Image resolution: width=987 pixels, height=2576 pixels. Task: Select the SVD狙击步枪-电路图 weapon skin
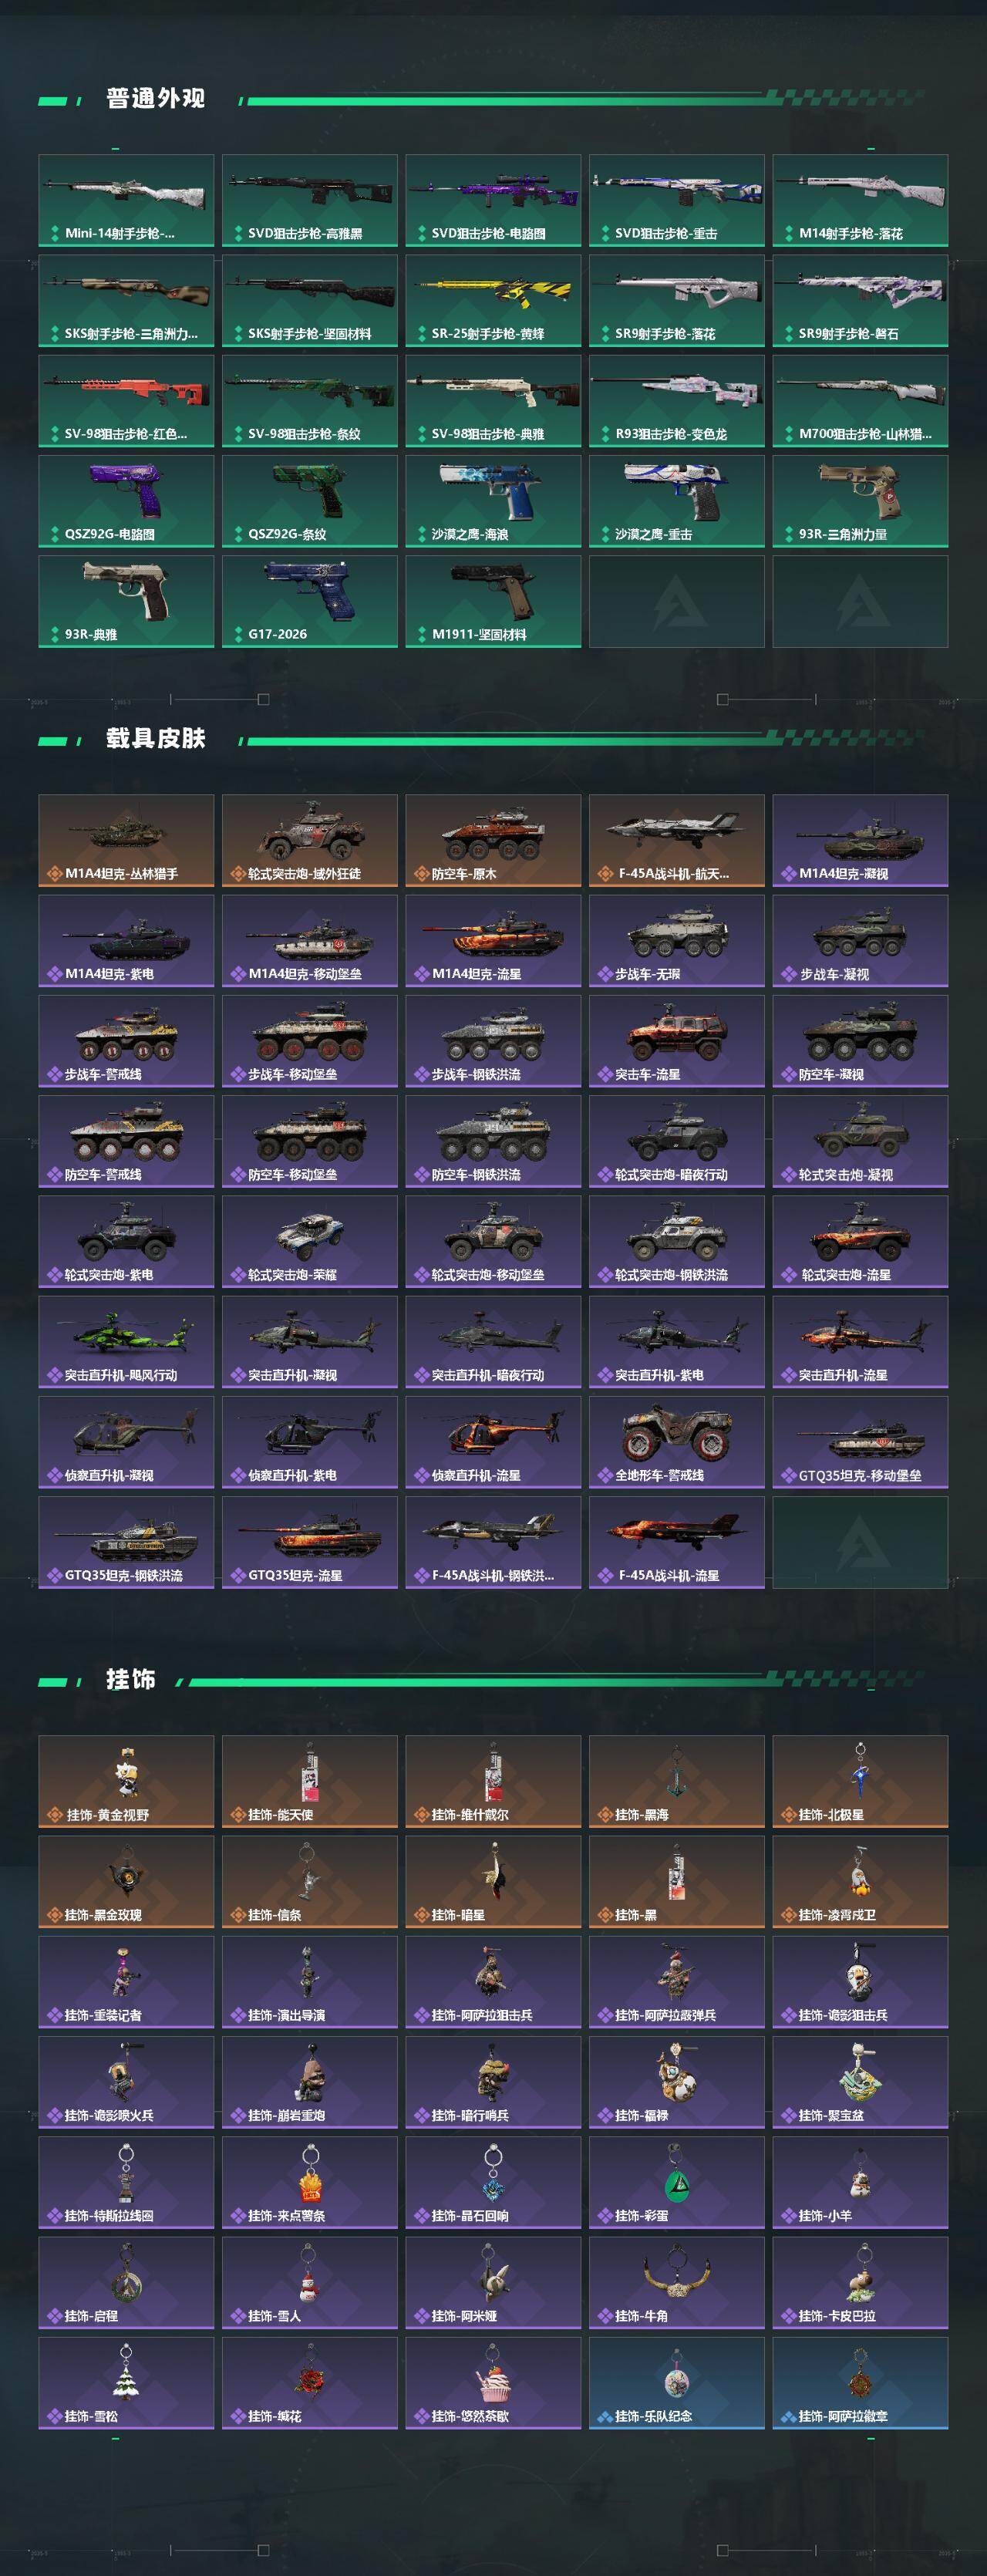pos(493,200)
